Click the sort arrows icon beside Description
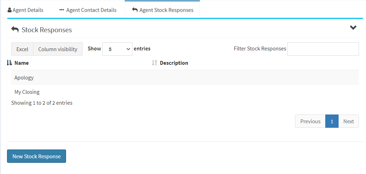The height and width of the screenshot is (174, 366). (155, 63)
